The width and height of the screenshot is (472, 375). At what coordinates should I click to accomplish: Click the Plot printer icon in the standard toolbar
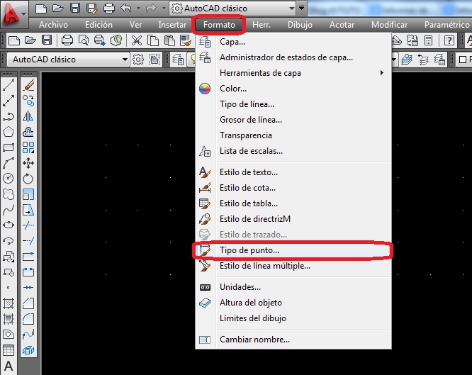[67, 40]
